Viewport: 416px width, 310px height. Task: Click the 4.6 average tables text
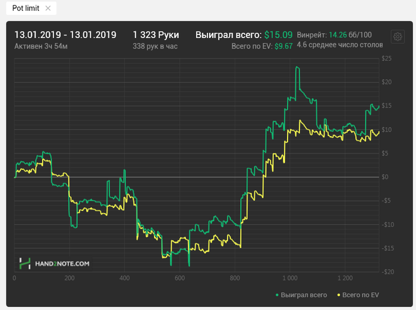click(x=338, y=45)
